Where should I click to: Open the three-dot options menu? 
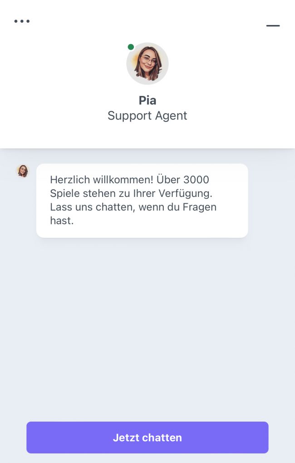click(x=22, y=21)
